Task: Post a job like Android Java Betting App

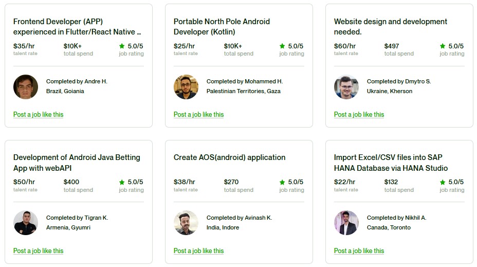Action: [x=39, y=251]
